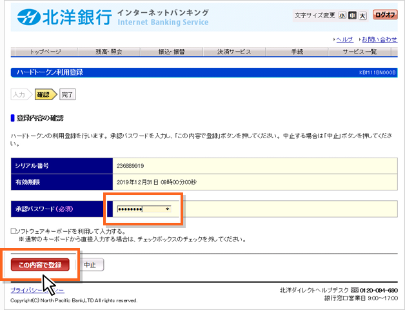The height and width of the screenshot is (310, 405).
Task: Click the screen ID KBM11BN000B
Action: [x=377, y=73]
